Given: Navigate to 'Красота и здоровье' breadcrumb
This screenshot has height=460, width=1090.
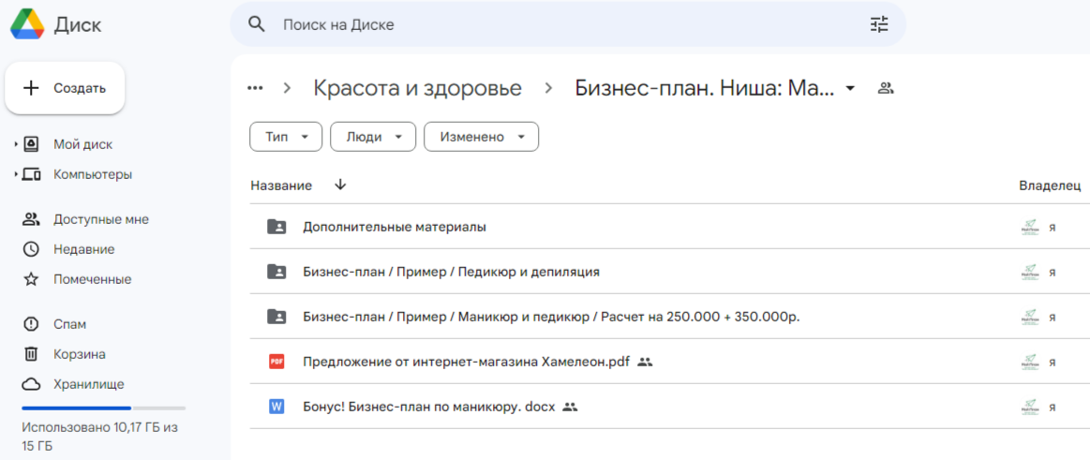Looking at the screenshot, I should (x=417, y=88).
